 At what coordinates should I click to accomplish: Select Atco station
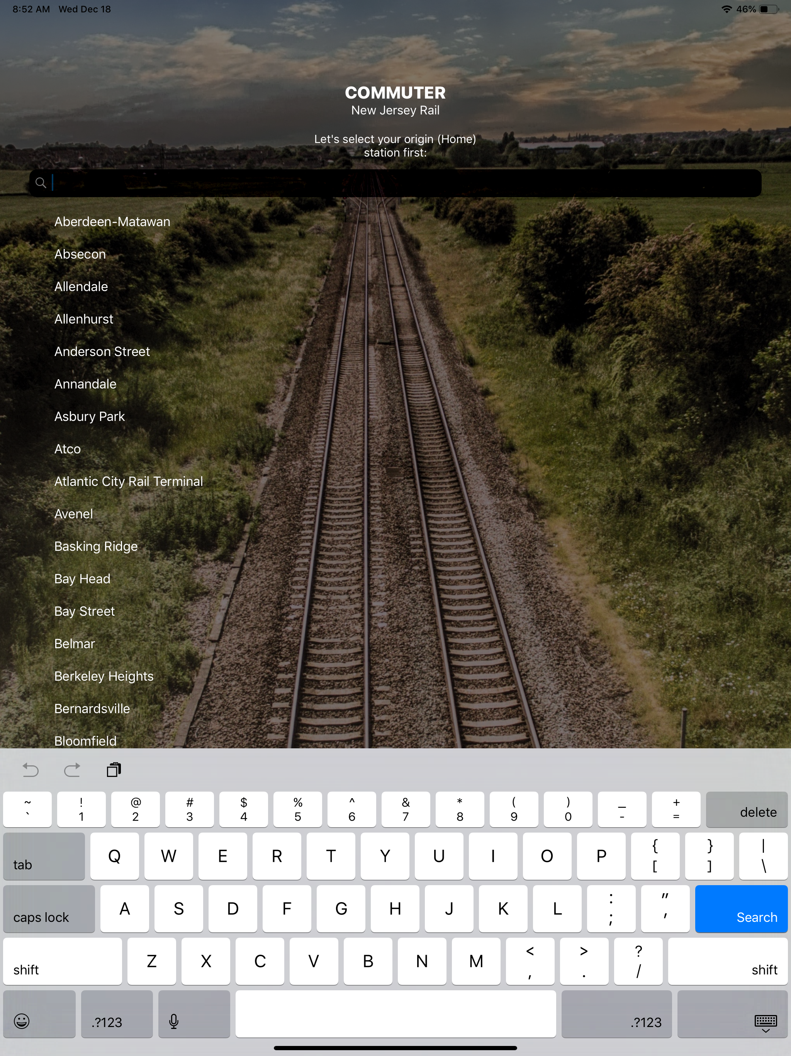[68, 449]
